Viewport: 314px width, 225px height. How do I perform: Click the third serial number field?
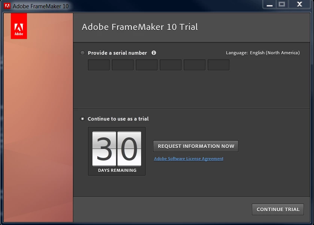click(147, 65)
